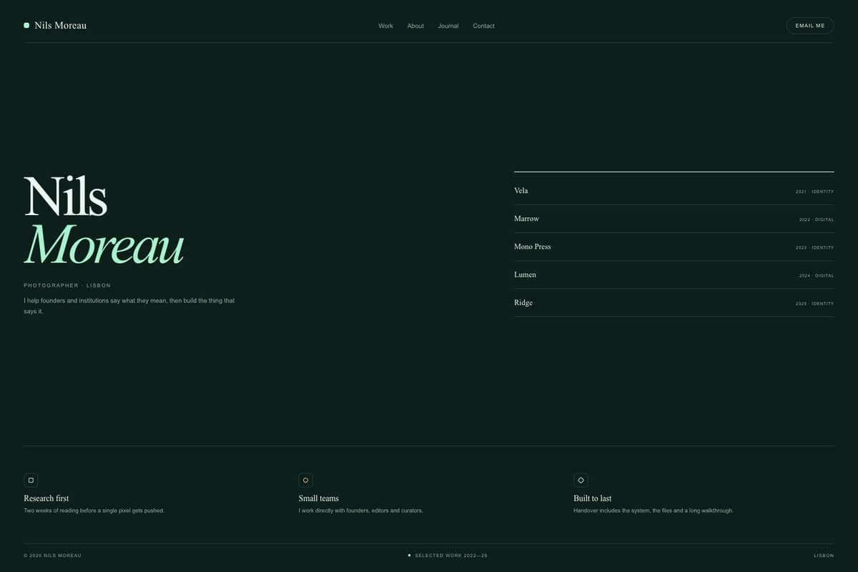Open the About nav link
This screenshot has width=858, height=572.
(x=415, y=26)
